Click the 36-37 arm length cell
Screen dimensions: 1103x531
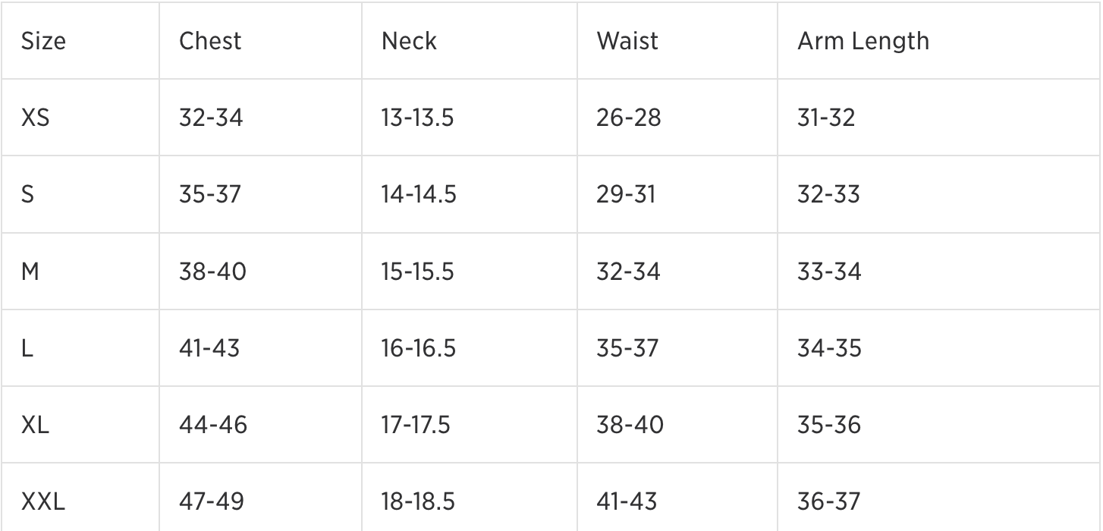point(828,501)
